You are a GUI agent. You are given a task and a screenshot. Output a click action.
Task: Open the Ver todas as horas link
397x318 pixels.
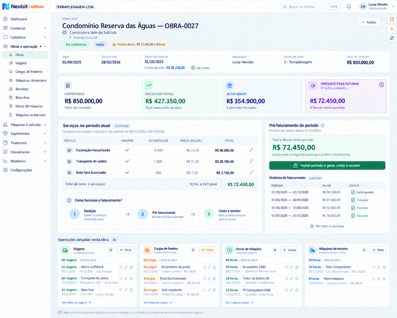pos(239,303)
